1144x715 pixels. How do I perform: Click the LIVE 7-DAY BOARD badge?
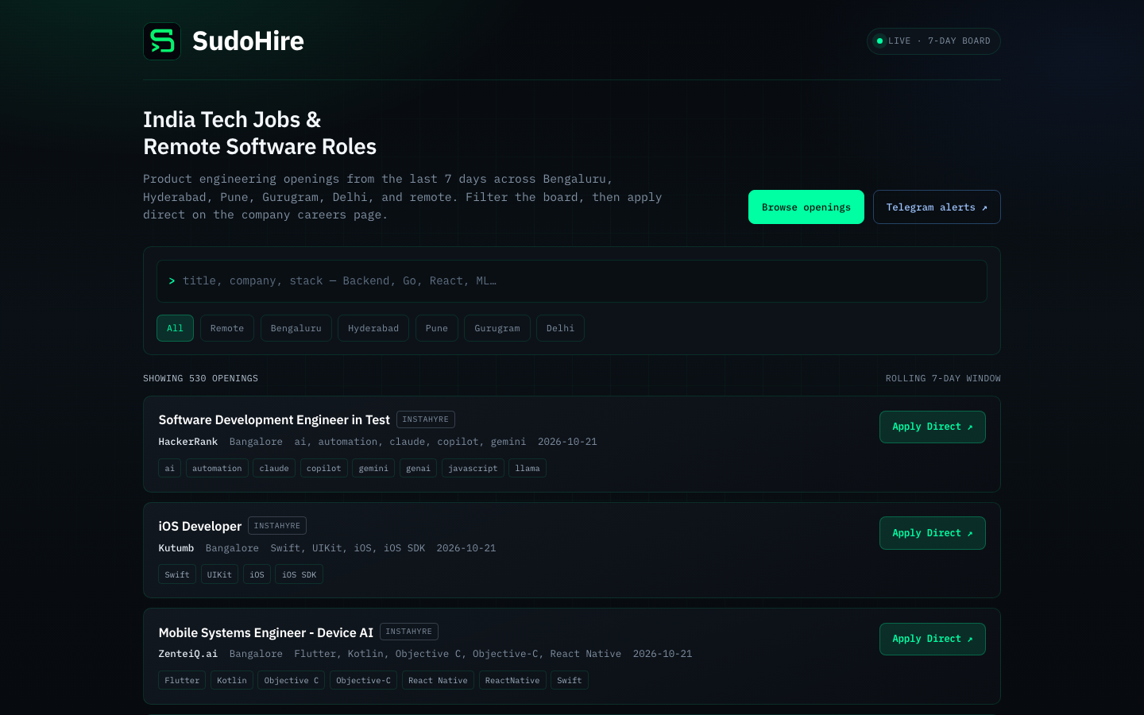(933, 41)
